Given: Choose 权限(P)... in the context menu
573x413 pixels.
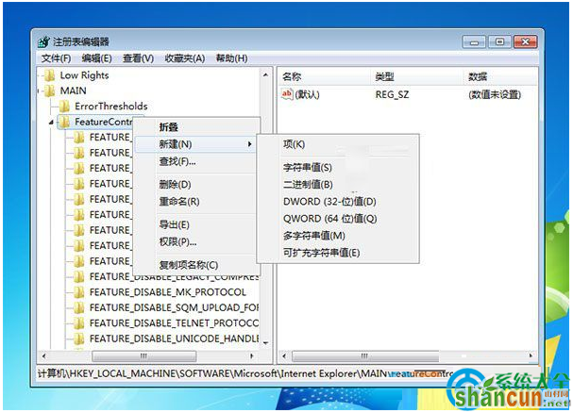Looking at the screenshot, I should (x=196, y=241).
